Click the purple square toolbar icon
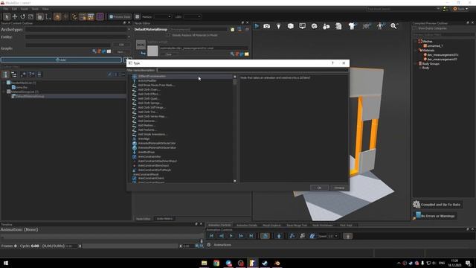 pyautogui.click(x=100, y=16)
